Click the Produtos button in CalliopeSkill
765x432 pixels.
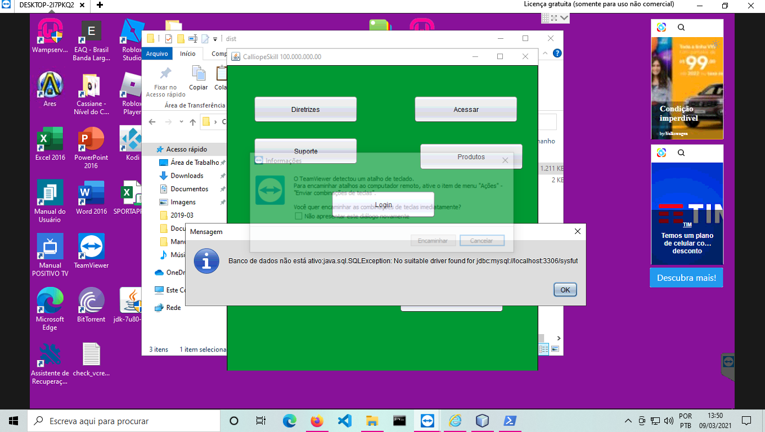pyautogui.click(x=471, y=157)
